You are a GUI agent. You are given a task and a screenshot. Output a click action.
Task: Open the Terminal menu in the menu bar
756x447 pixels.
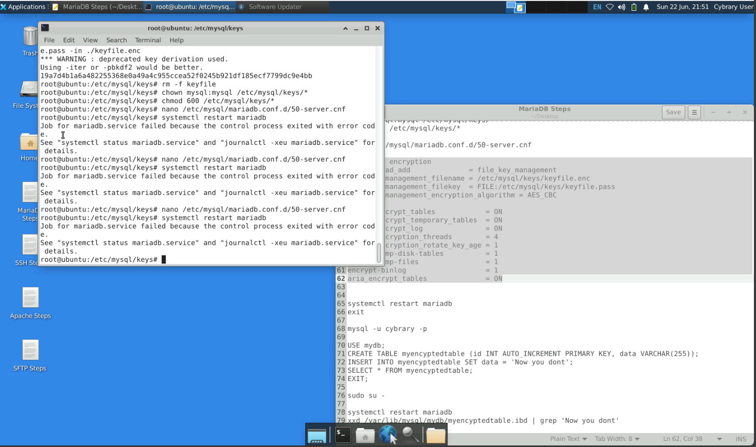pos(148,40)
